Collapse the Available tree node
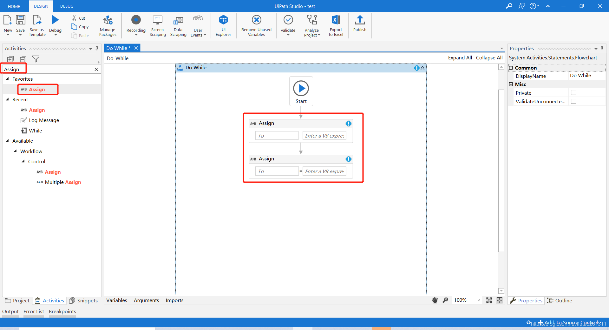609x330 pixels. click(x=7, y=140)
